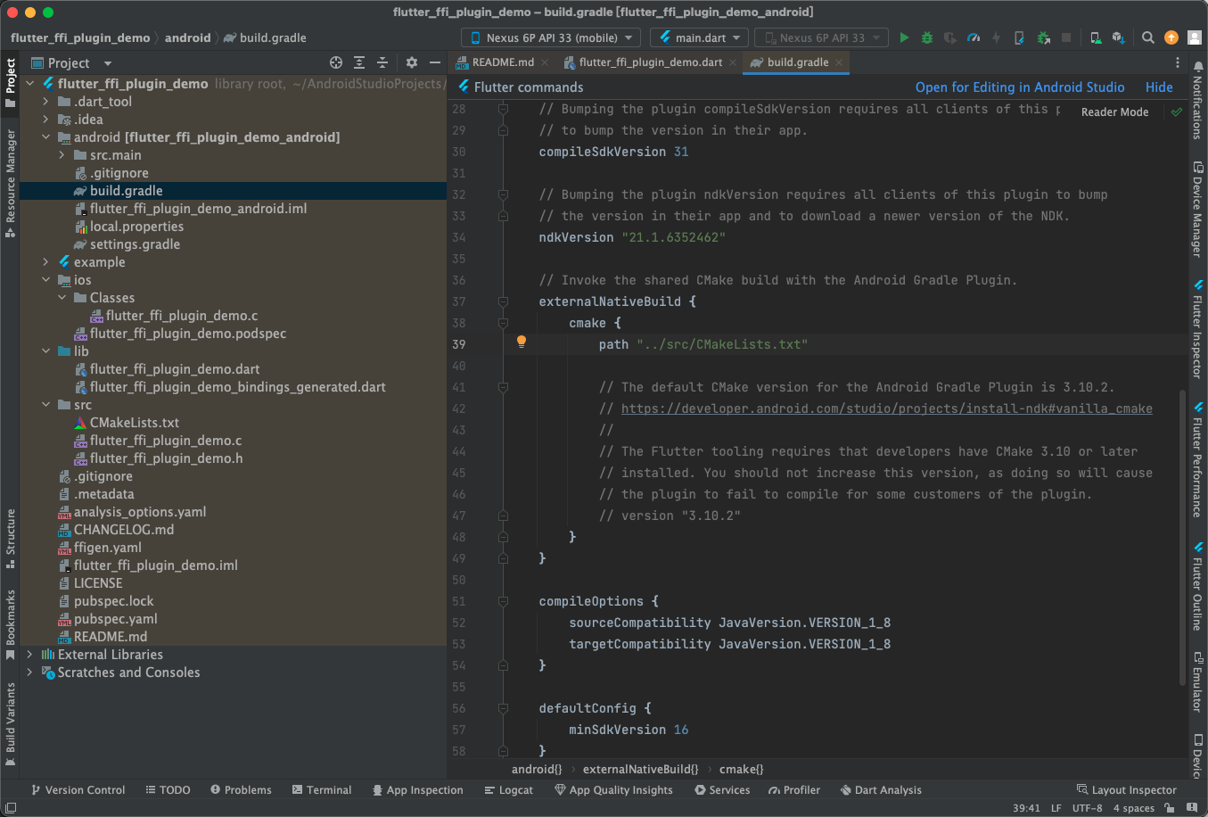Expand the example folder in Project tree

(45, 261)
